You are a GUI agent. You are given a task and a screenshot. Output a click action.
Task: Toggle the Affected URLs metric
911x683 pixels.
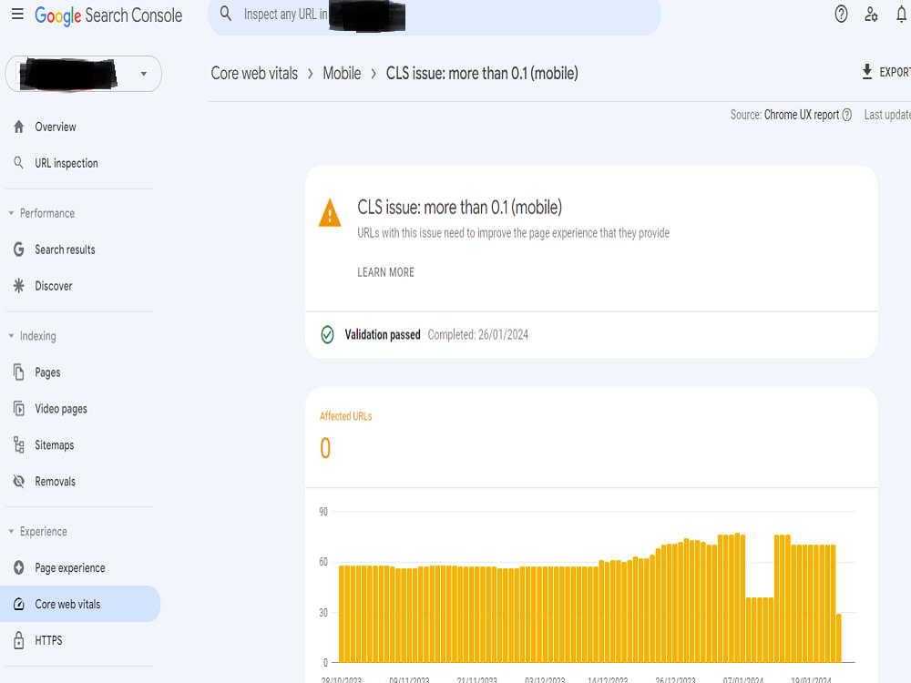(x=345, y=436)
